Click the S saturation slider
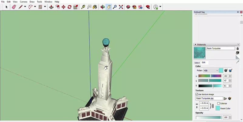The image size is (243, 122). [x=210, y=81]
